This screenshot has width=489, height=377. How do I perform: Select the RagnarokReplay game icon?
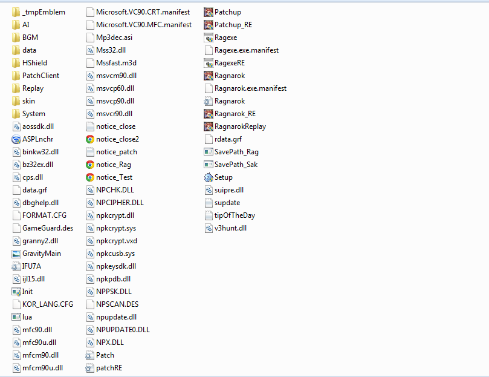point(209,126)
